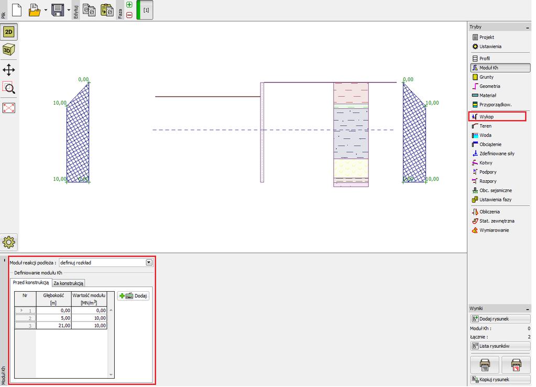This screenshot has width=536, height=387.
Task: Click Kopiuj rysunek button
Action: click(x=500, y=380)
